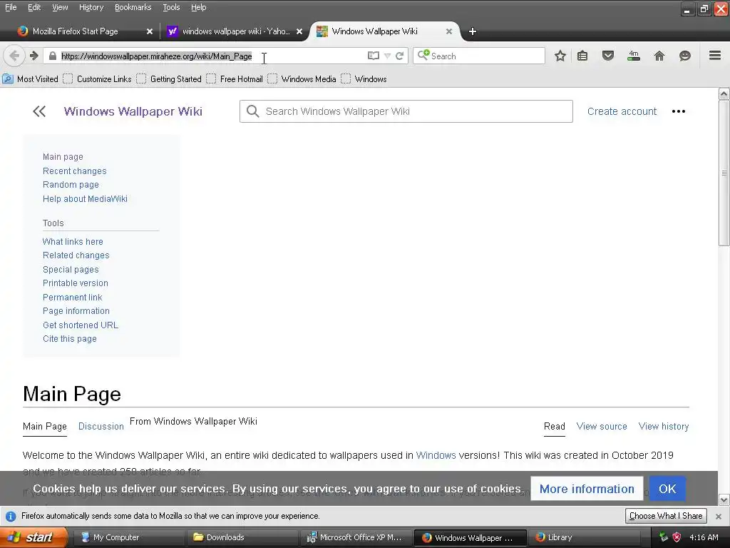Accept cookies with OK button
The width and height of the screenshot is (730, 548).
coord(667,489)
